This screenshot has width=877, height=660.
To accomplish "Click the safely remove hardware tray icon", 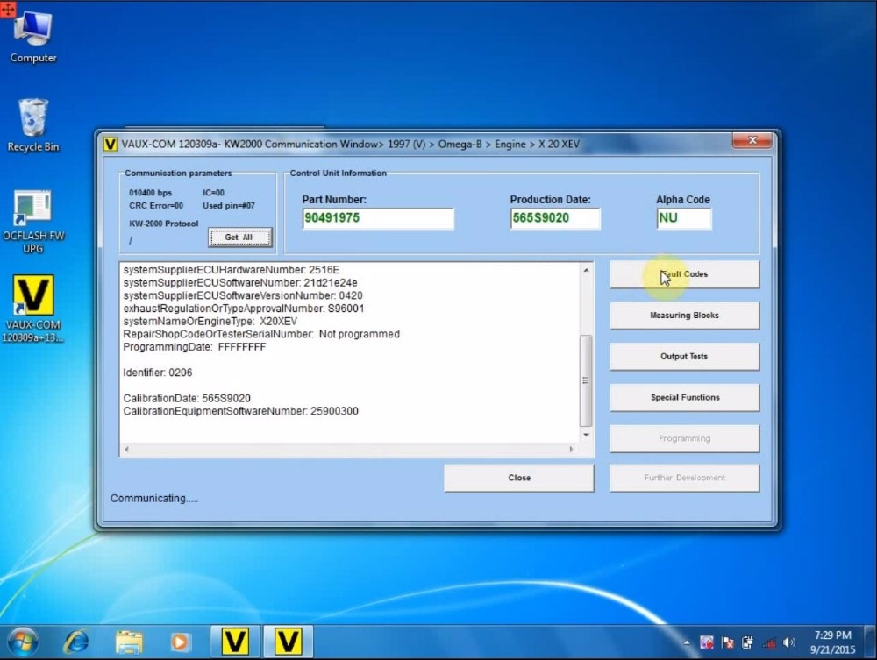I will (747, 642).
